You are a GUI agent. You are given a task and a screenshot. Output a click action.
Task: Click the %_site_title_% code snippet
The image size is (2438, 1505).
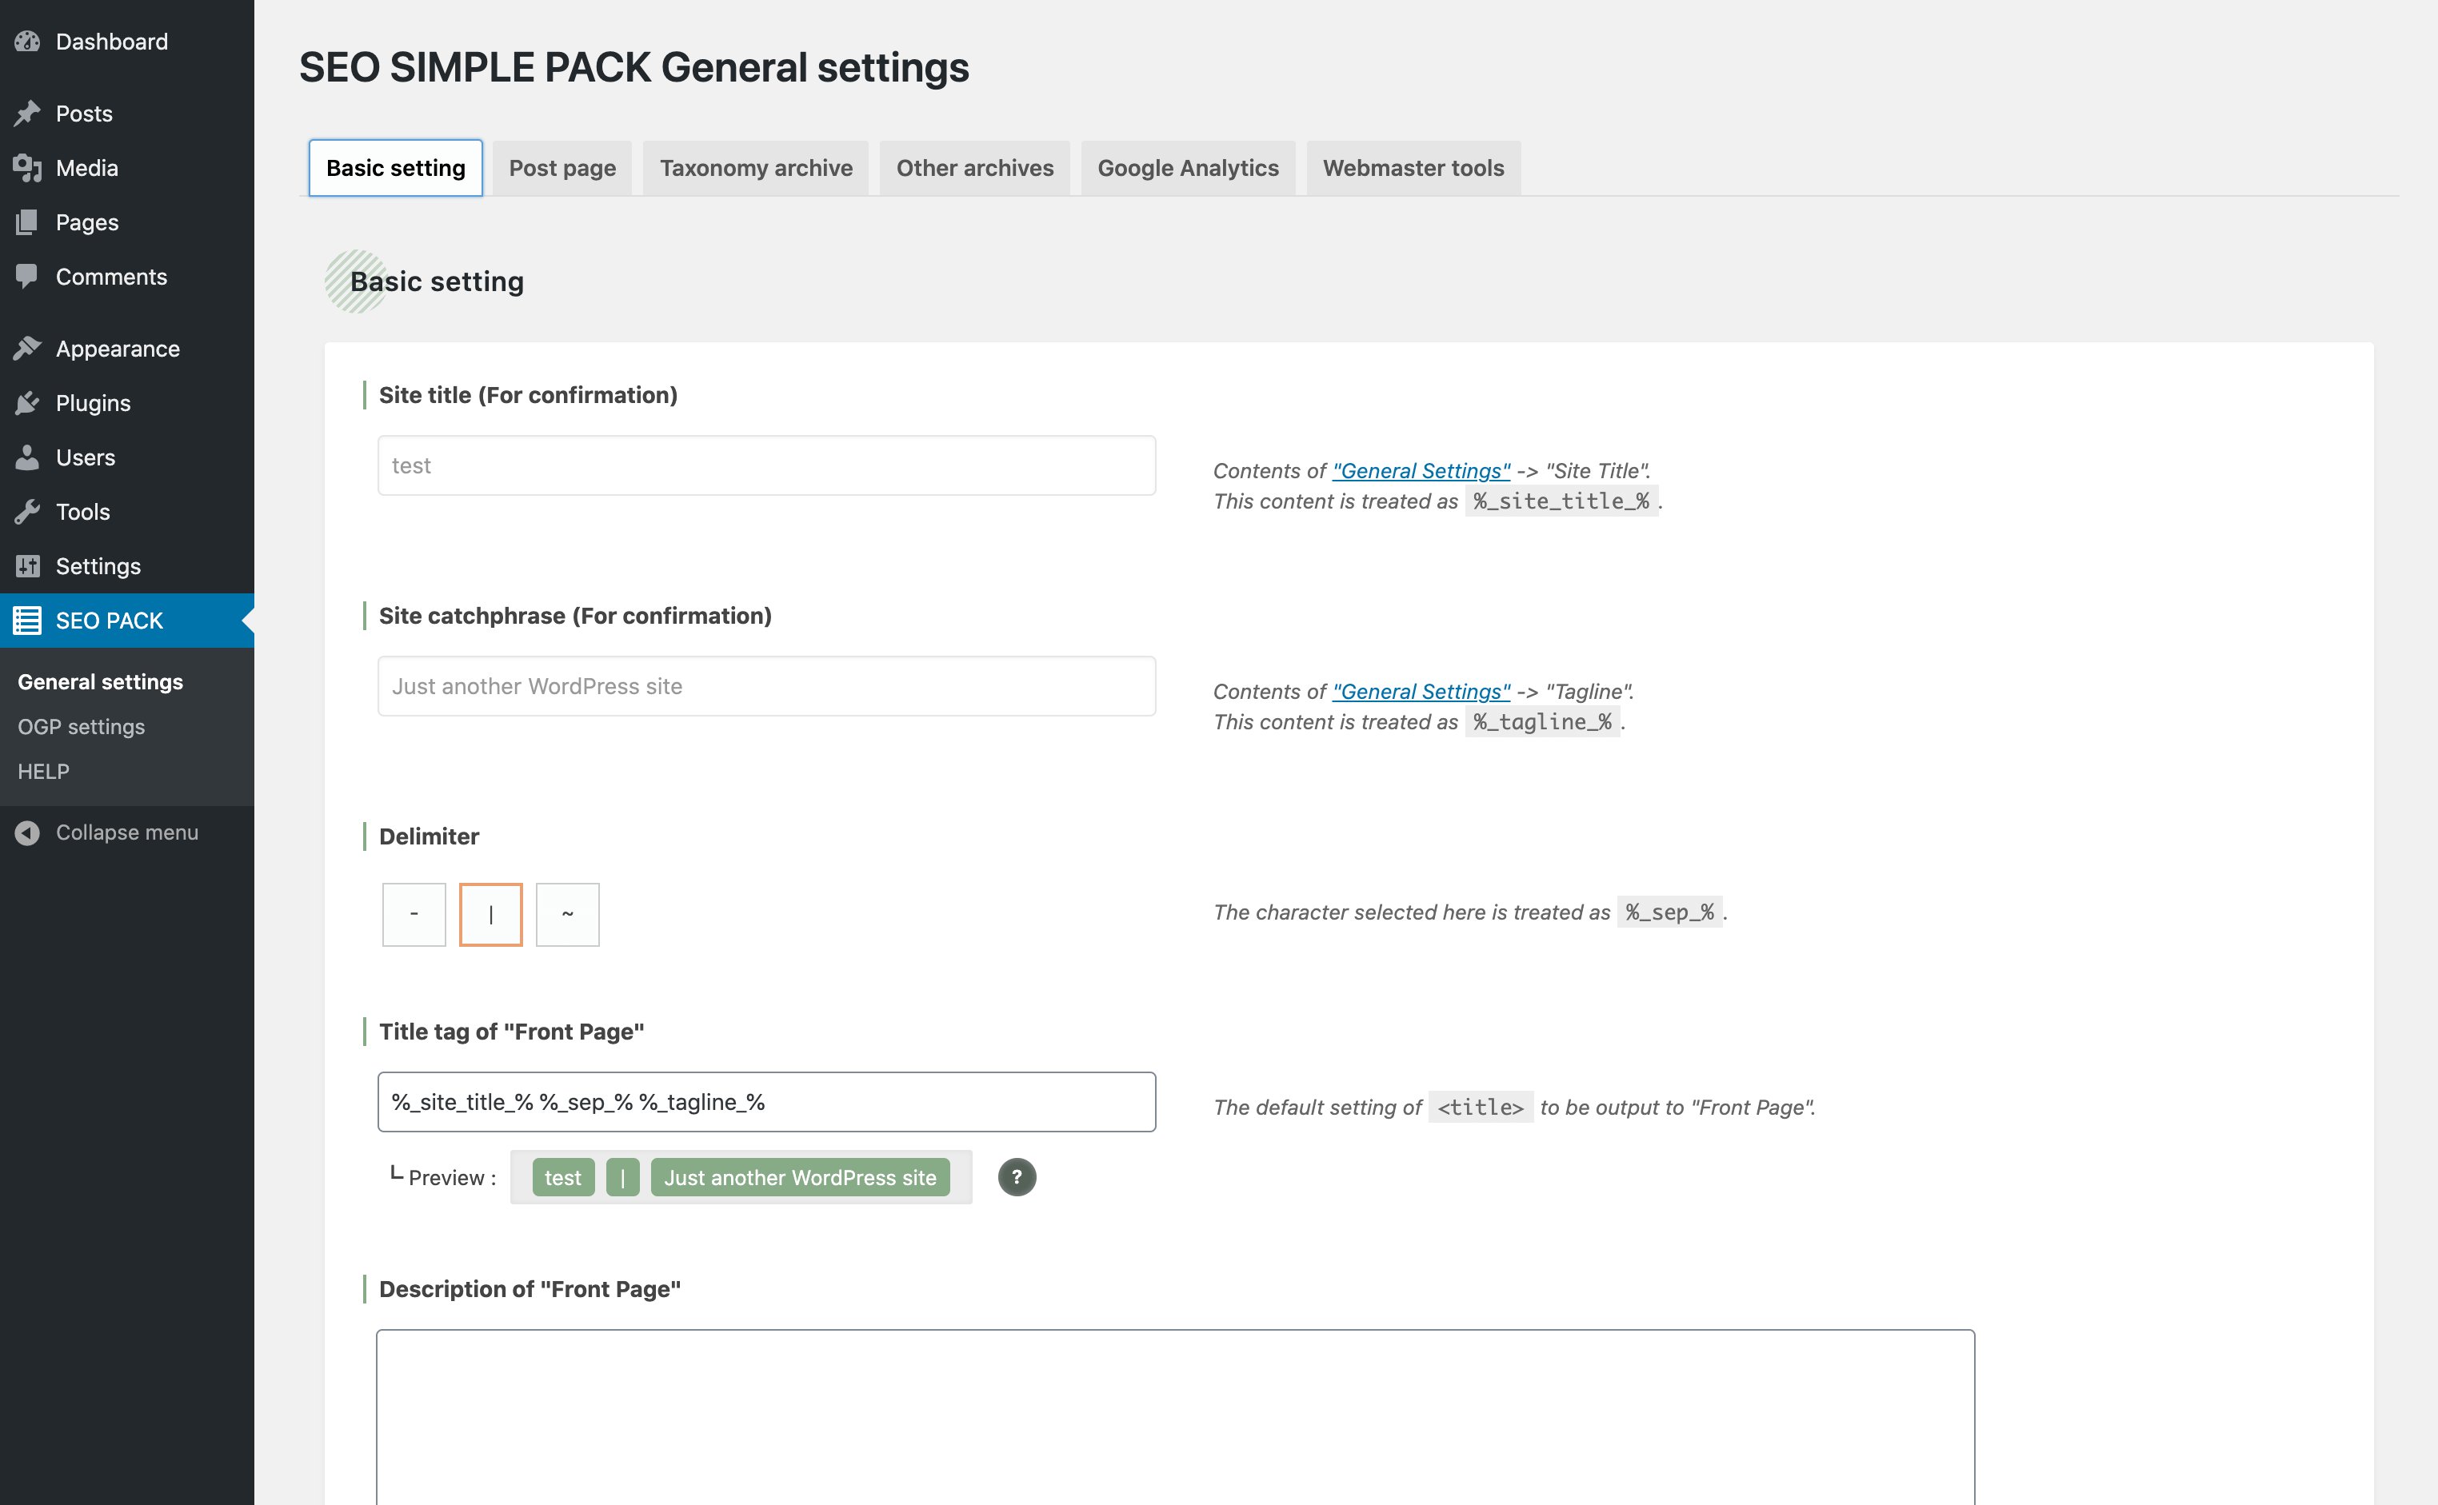[x=1561, y=501]
